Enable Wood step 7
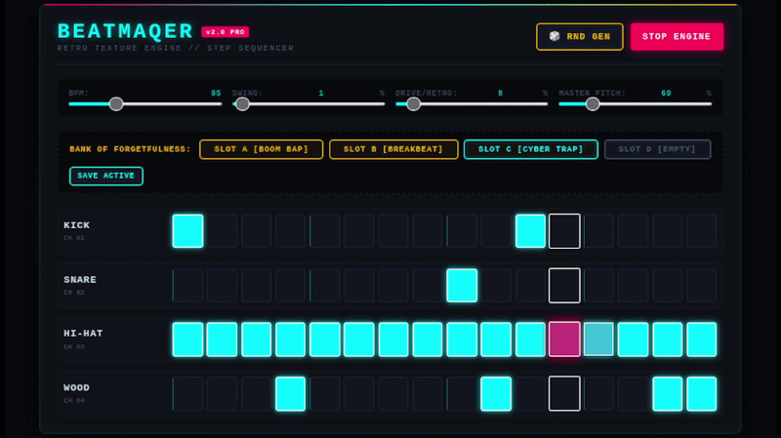This screenshot has width=781, height=438. pyautogui.click(x=393, y=394)
